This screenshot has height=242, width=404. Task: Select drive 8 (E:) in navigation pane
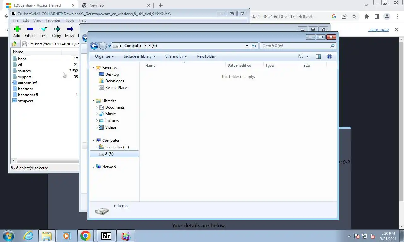114,154
